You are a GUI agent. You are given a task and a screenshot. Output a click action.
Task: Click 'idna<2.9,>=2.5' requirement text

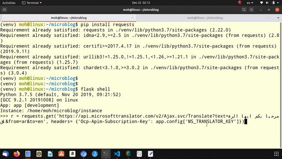pyautogui.click(x=102, y=35)
